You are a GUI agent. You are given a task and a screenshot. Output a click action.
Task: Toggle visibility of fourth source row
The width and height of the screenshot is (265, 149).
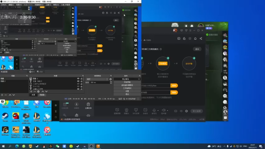(x=78, y=86)
